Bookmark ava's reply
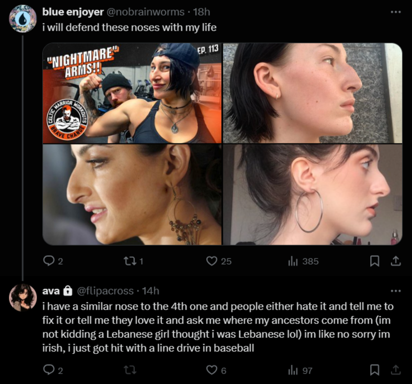This screenshot has width=412, height=384. click(374, 370)
